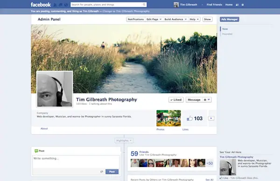Click 1 talking about this text
The width and height of the screenshot is (280, 181).
pyautogui.click(x=100, y=104)
